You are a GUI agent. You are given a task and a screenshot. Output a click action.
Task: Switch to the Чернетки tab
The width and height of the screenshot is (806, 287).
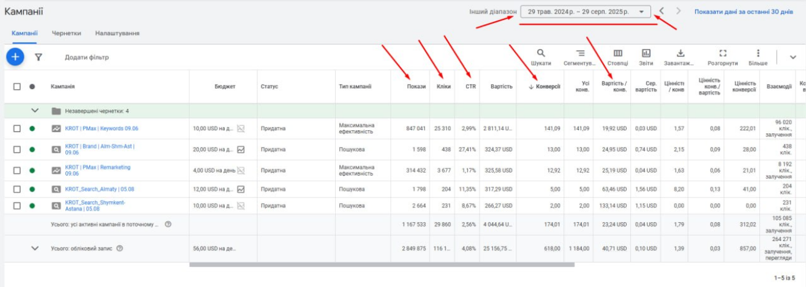[66, 33]
